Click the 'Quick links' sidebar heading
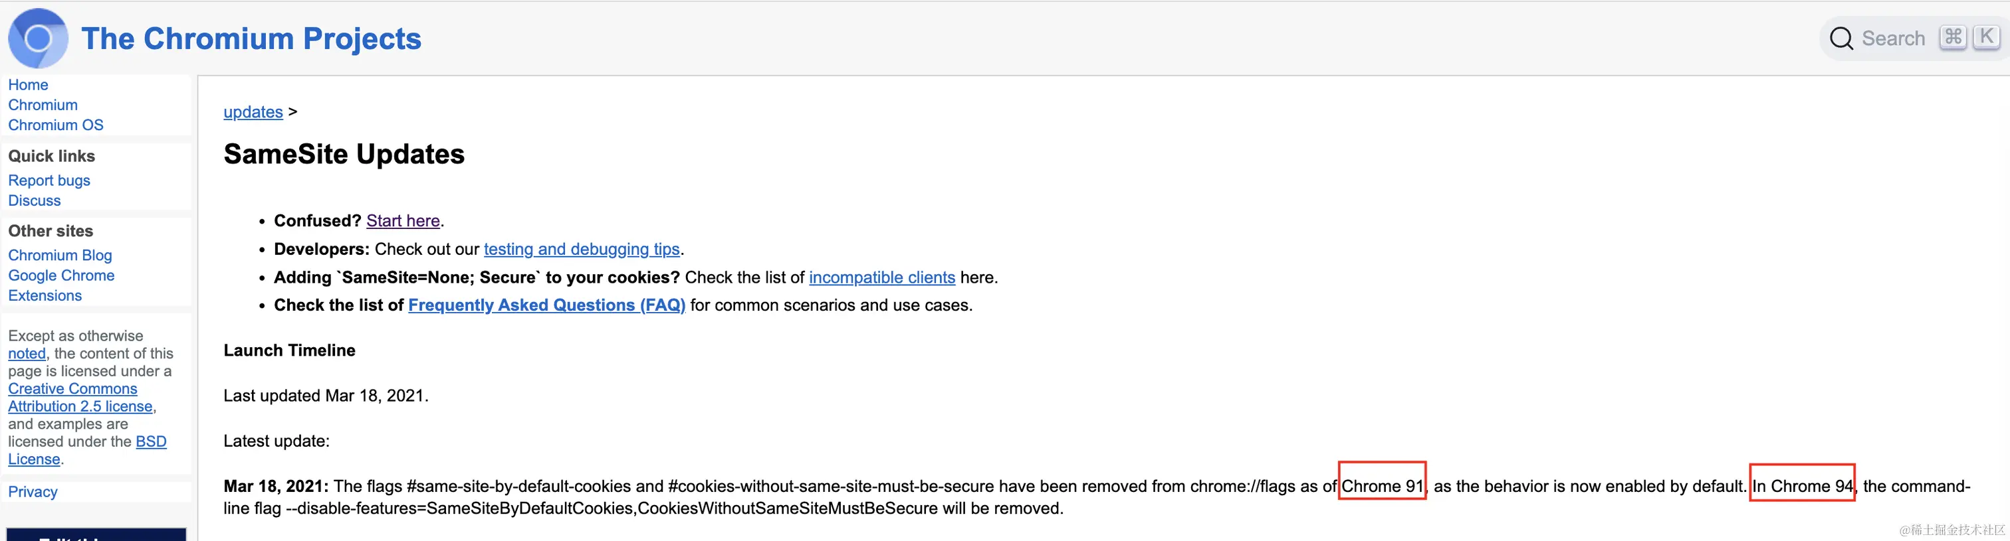Screen dimensions: 2010x541 [x=51, y=156]
